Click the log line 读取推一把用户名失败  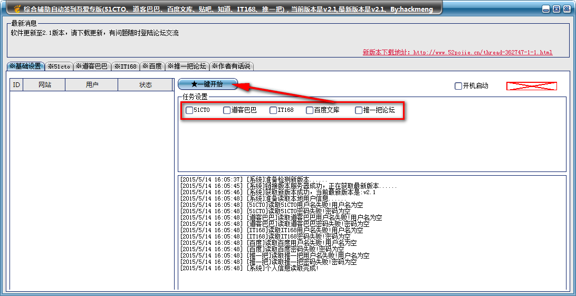pyautogui.click(x=275, y=255)
